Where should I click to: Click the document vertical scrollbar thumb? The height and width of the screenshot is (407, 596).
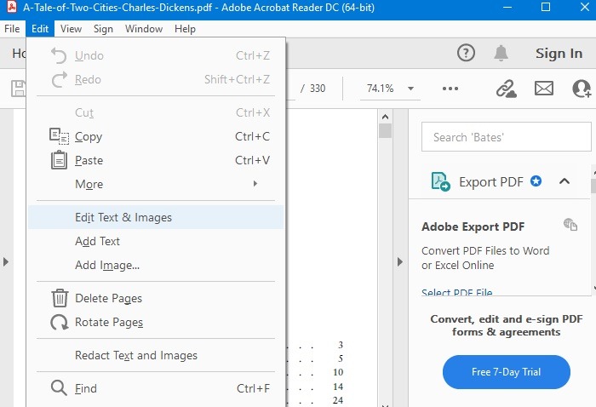pyautogui.click(x=385, y=131)
